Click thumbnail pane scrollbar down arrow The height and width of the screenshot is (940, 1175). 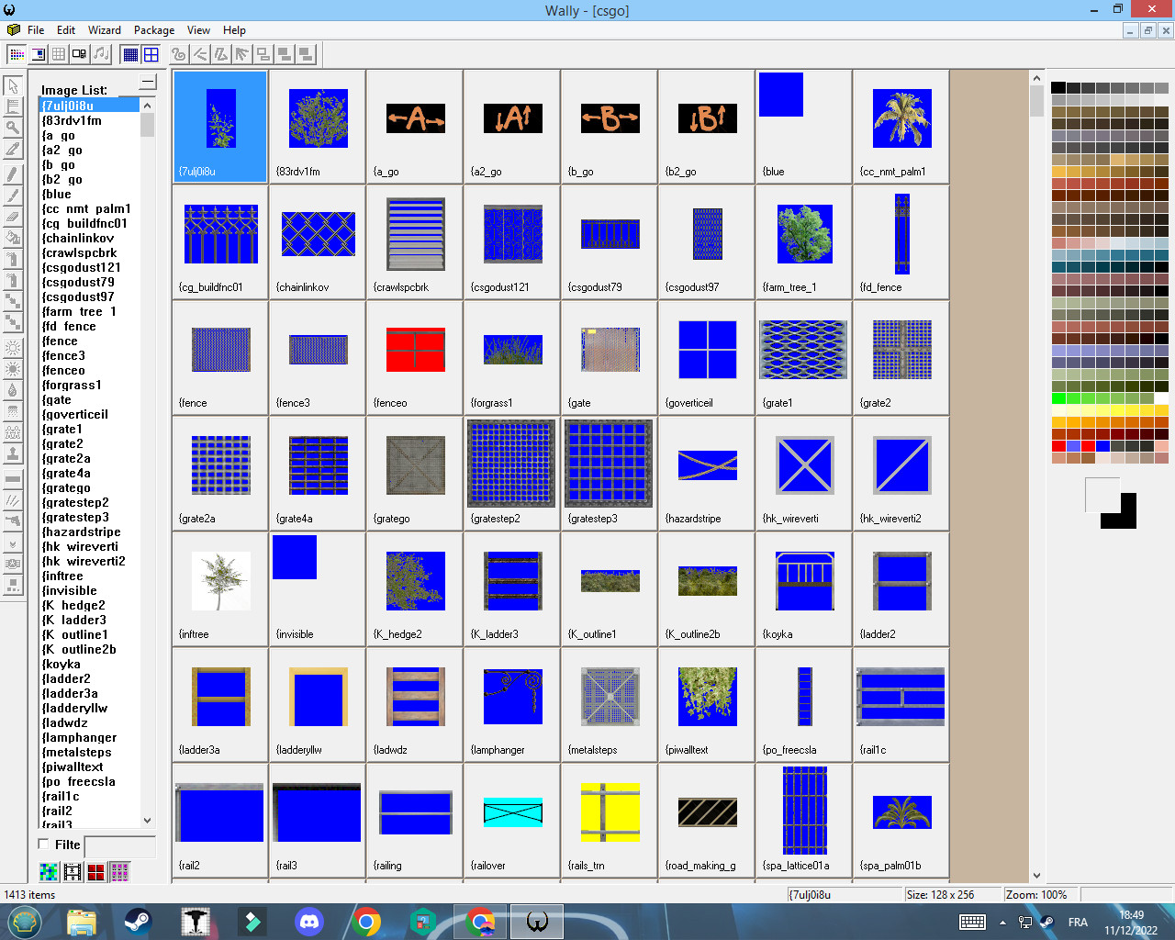1036,876
